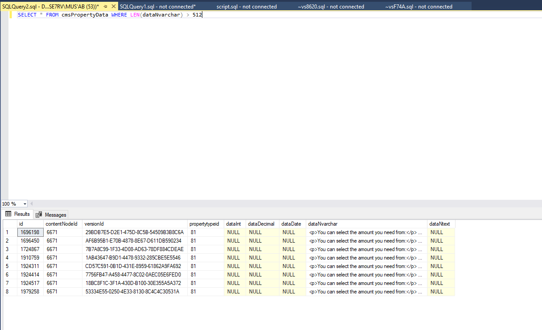The image size is (542, 330).
Task: Click contentNodeId 6671 in row 1
Action: 63,232
